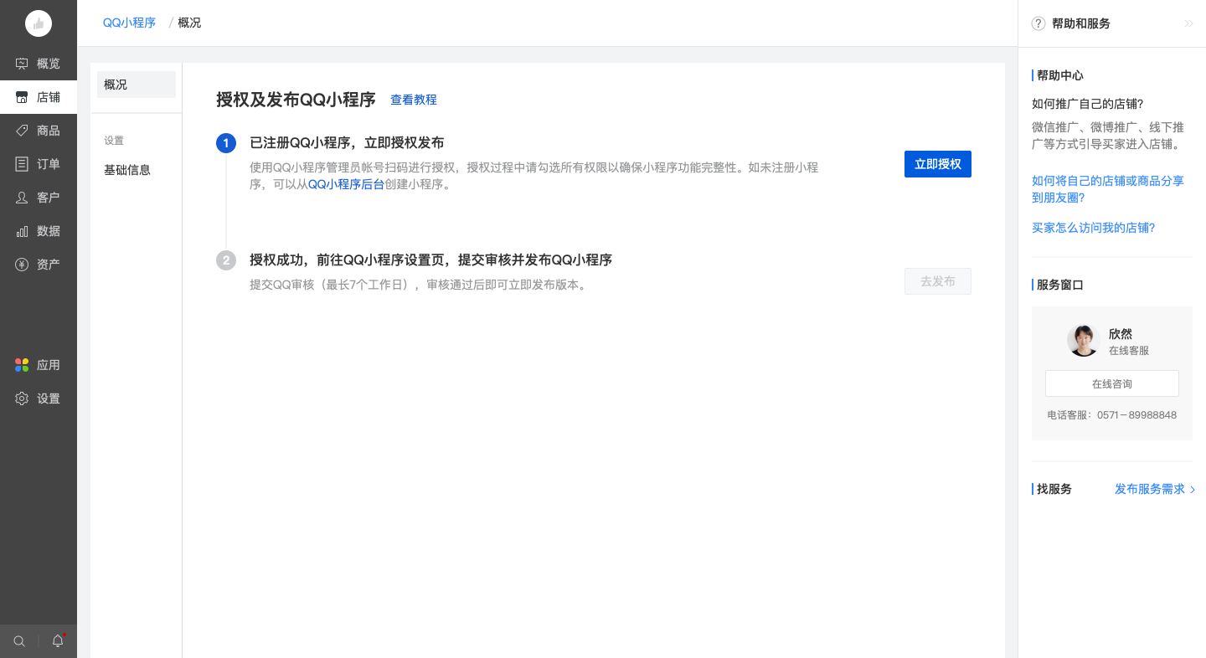
Task: Click 帮助中心 section heading
Action: (x=1060, y=75)
